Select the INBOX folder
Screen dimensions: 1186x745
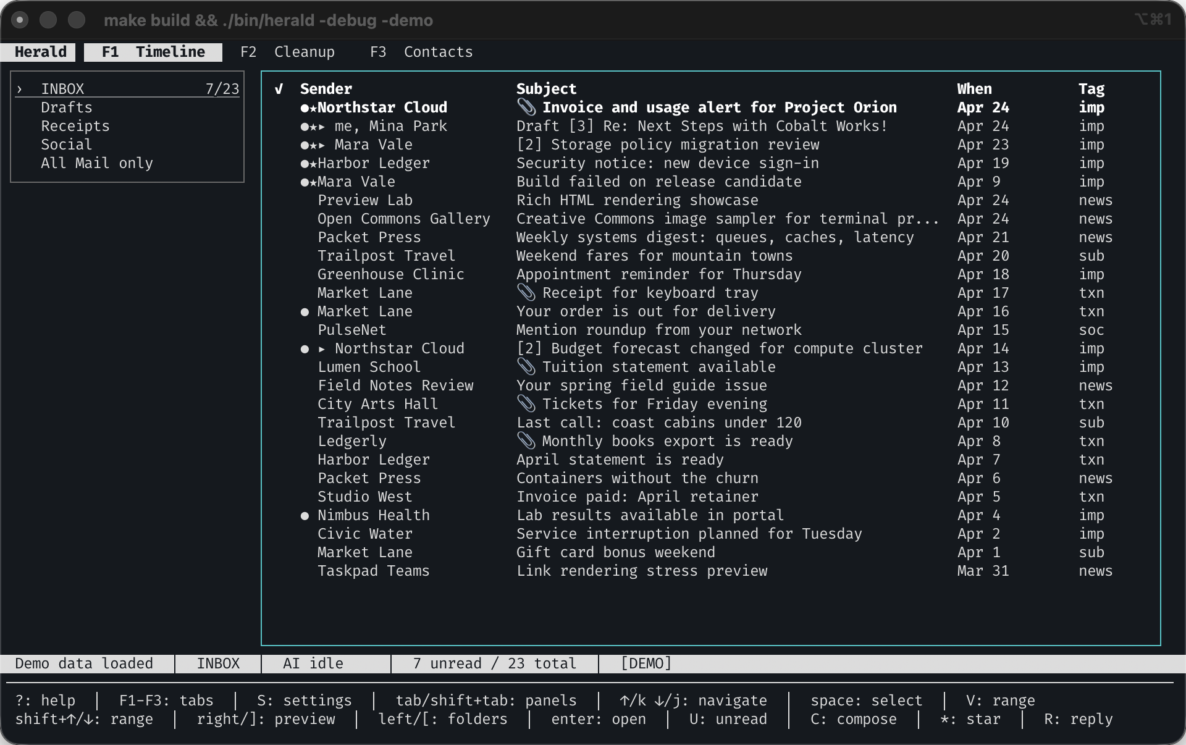click(x=127, y=89)
